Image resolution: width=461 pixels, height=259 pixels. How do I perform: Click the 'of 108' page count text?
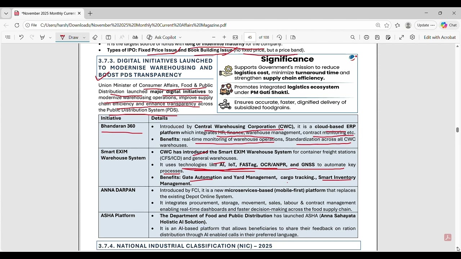tap(264, 37)
